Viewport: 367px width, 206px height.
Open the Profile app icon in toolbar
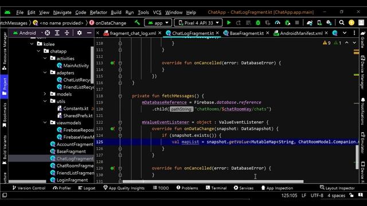(x=278, y=23)
